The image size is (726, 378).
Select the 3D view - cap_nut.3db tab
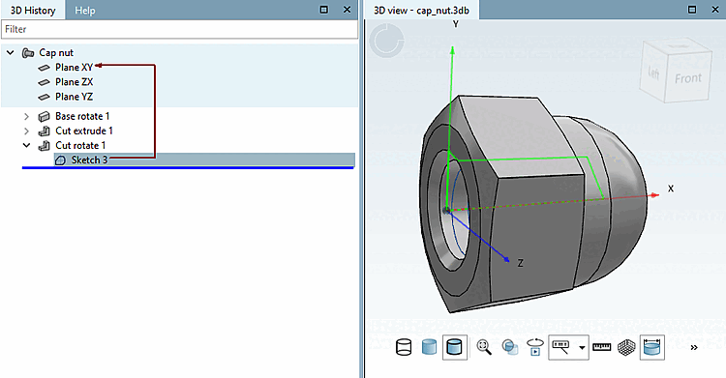pyautogui.click(x=421, y=11)
